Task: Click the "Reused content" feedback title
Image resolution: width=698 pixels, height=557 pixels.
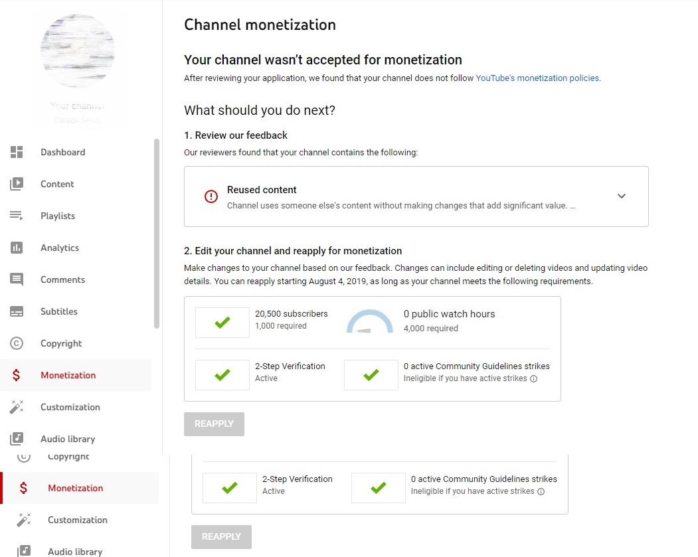Action: [x=262, y=190]
